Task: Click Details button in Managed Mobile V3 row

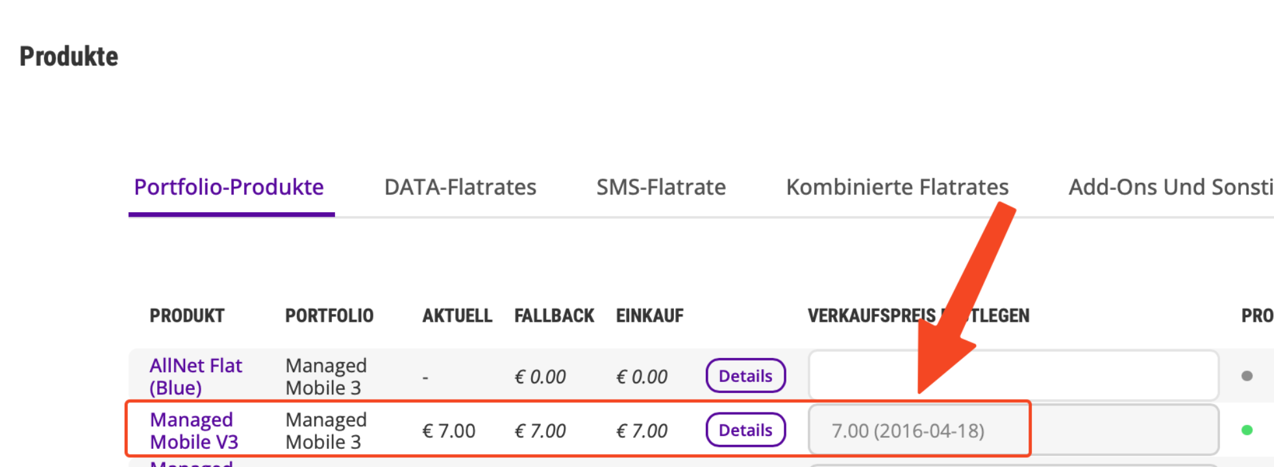Action: 745,431
